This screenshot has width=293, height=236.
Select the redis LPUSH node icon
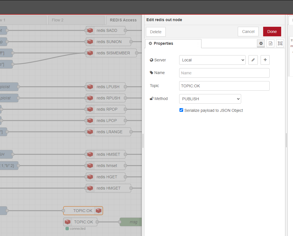tap(90, 87)
